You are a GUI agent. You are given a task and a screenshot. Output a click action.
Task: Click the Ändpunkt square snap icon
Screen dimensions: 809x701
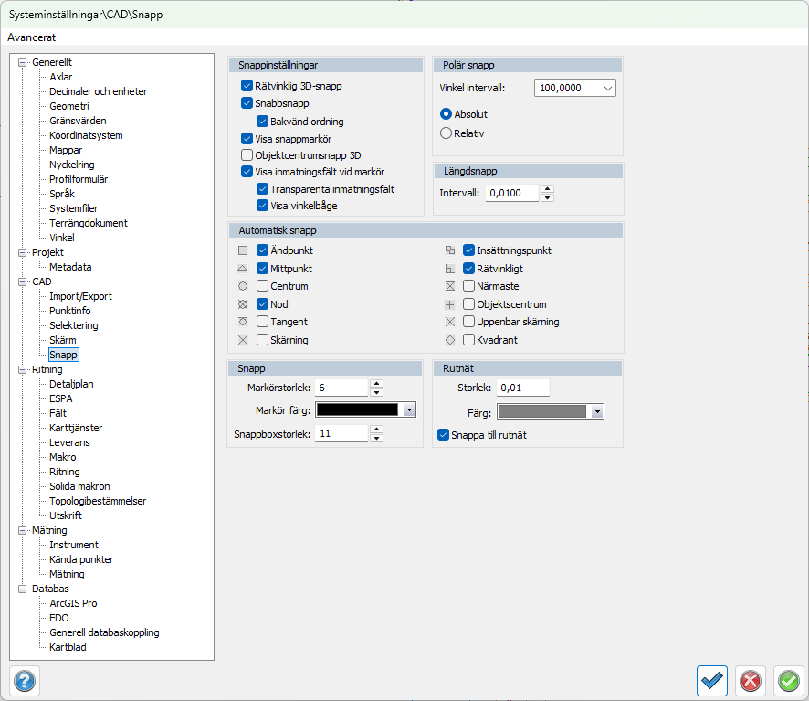(x=243, y=250)
